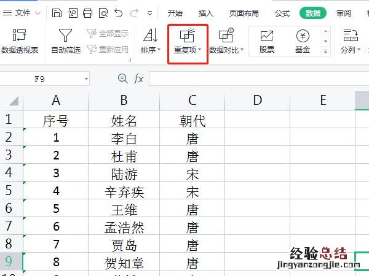Click the 唐 cell in 李白 row
369x276 pixels.
pyautogui.click(x=192, y=138)
